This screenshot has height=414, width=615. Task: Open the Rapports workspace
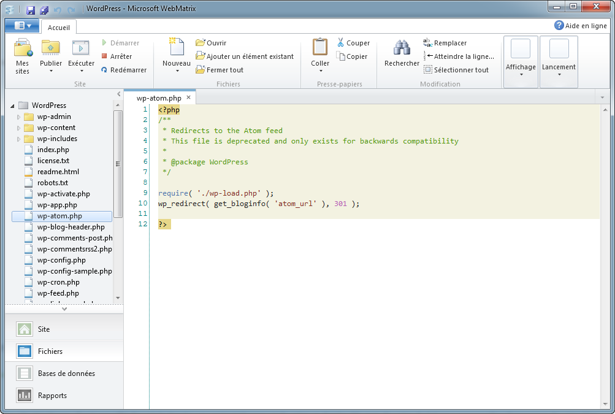coord(52,396)
